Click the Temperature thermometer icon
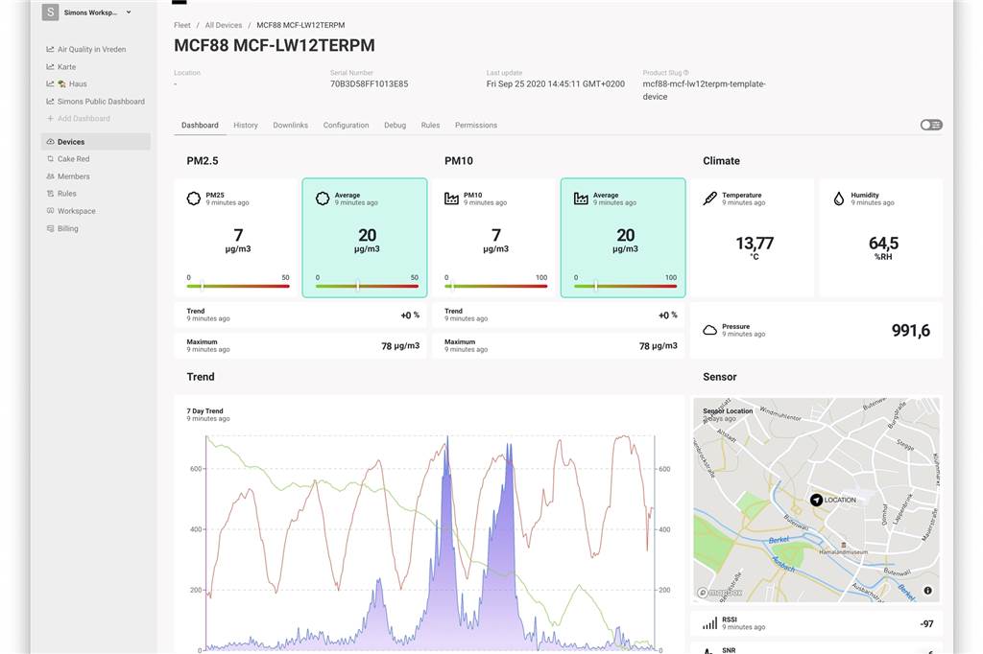The image size is (983, 654). tap(709, 199)
